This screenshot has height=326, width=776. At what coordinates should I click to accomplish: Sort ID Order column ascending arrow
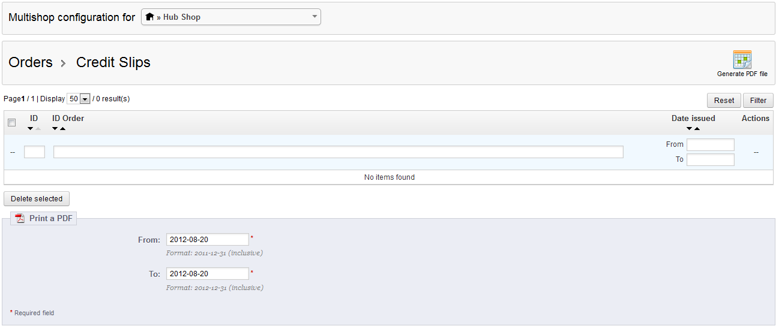coord(63,129)
